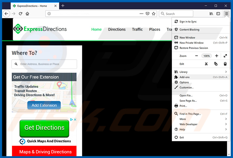The width and height of the screenshot is (233, 158).
Task: Decrease zoom with the minus button
Action: coord(196,56)
